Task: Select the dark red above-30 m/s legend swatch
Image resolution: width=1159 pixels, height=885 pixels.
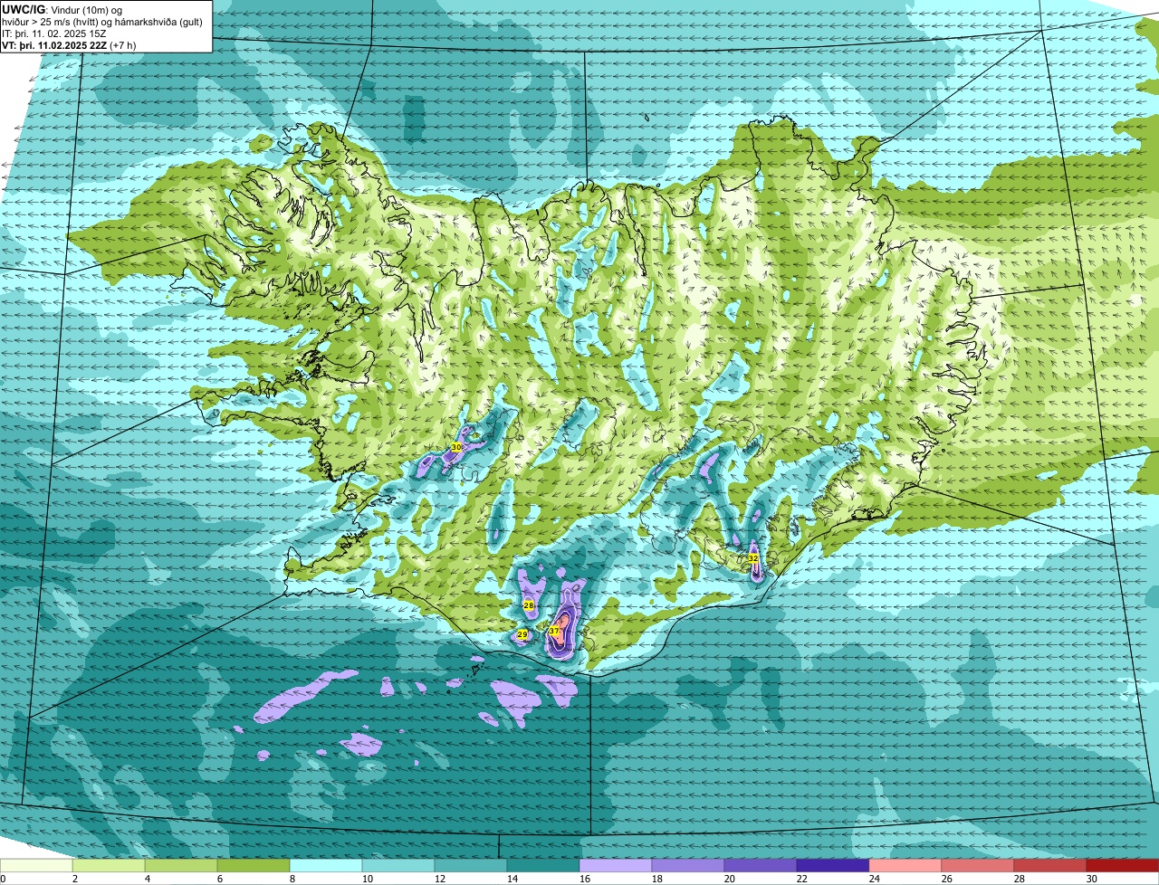Action: click(1123, 865)
